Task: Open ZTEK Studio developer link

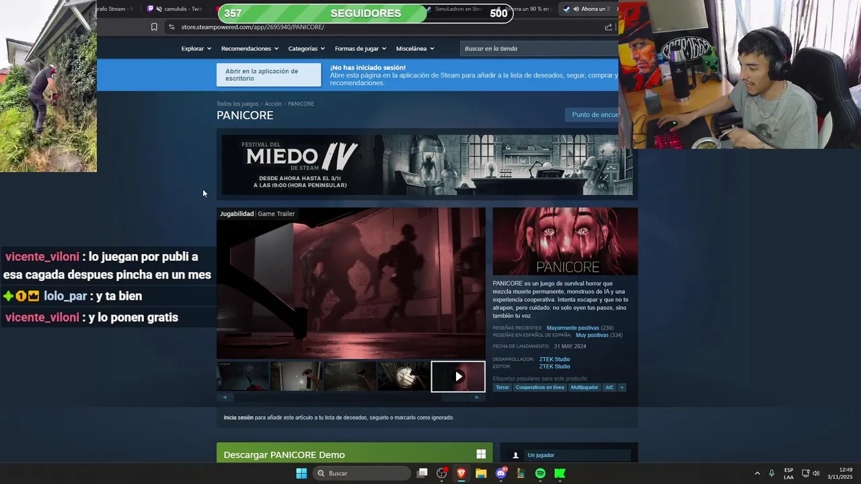Action: point(554,359)
